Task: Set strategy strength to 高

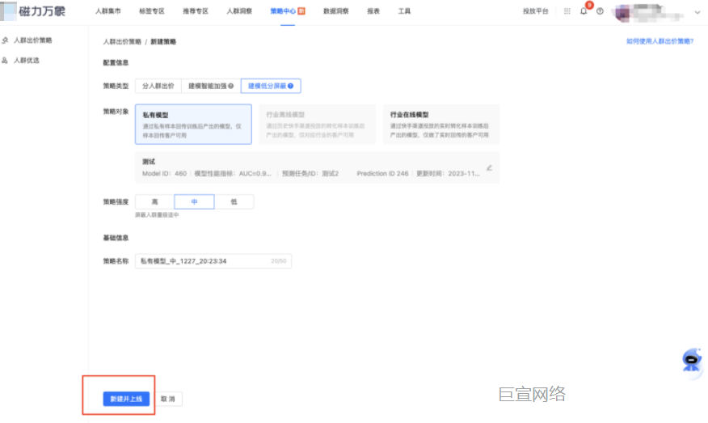Action: tap(155, 201)
